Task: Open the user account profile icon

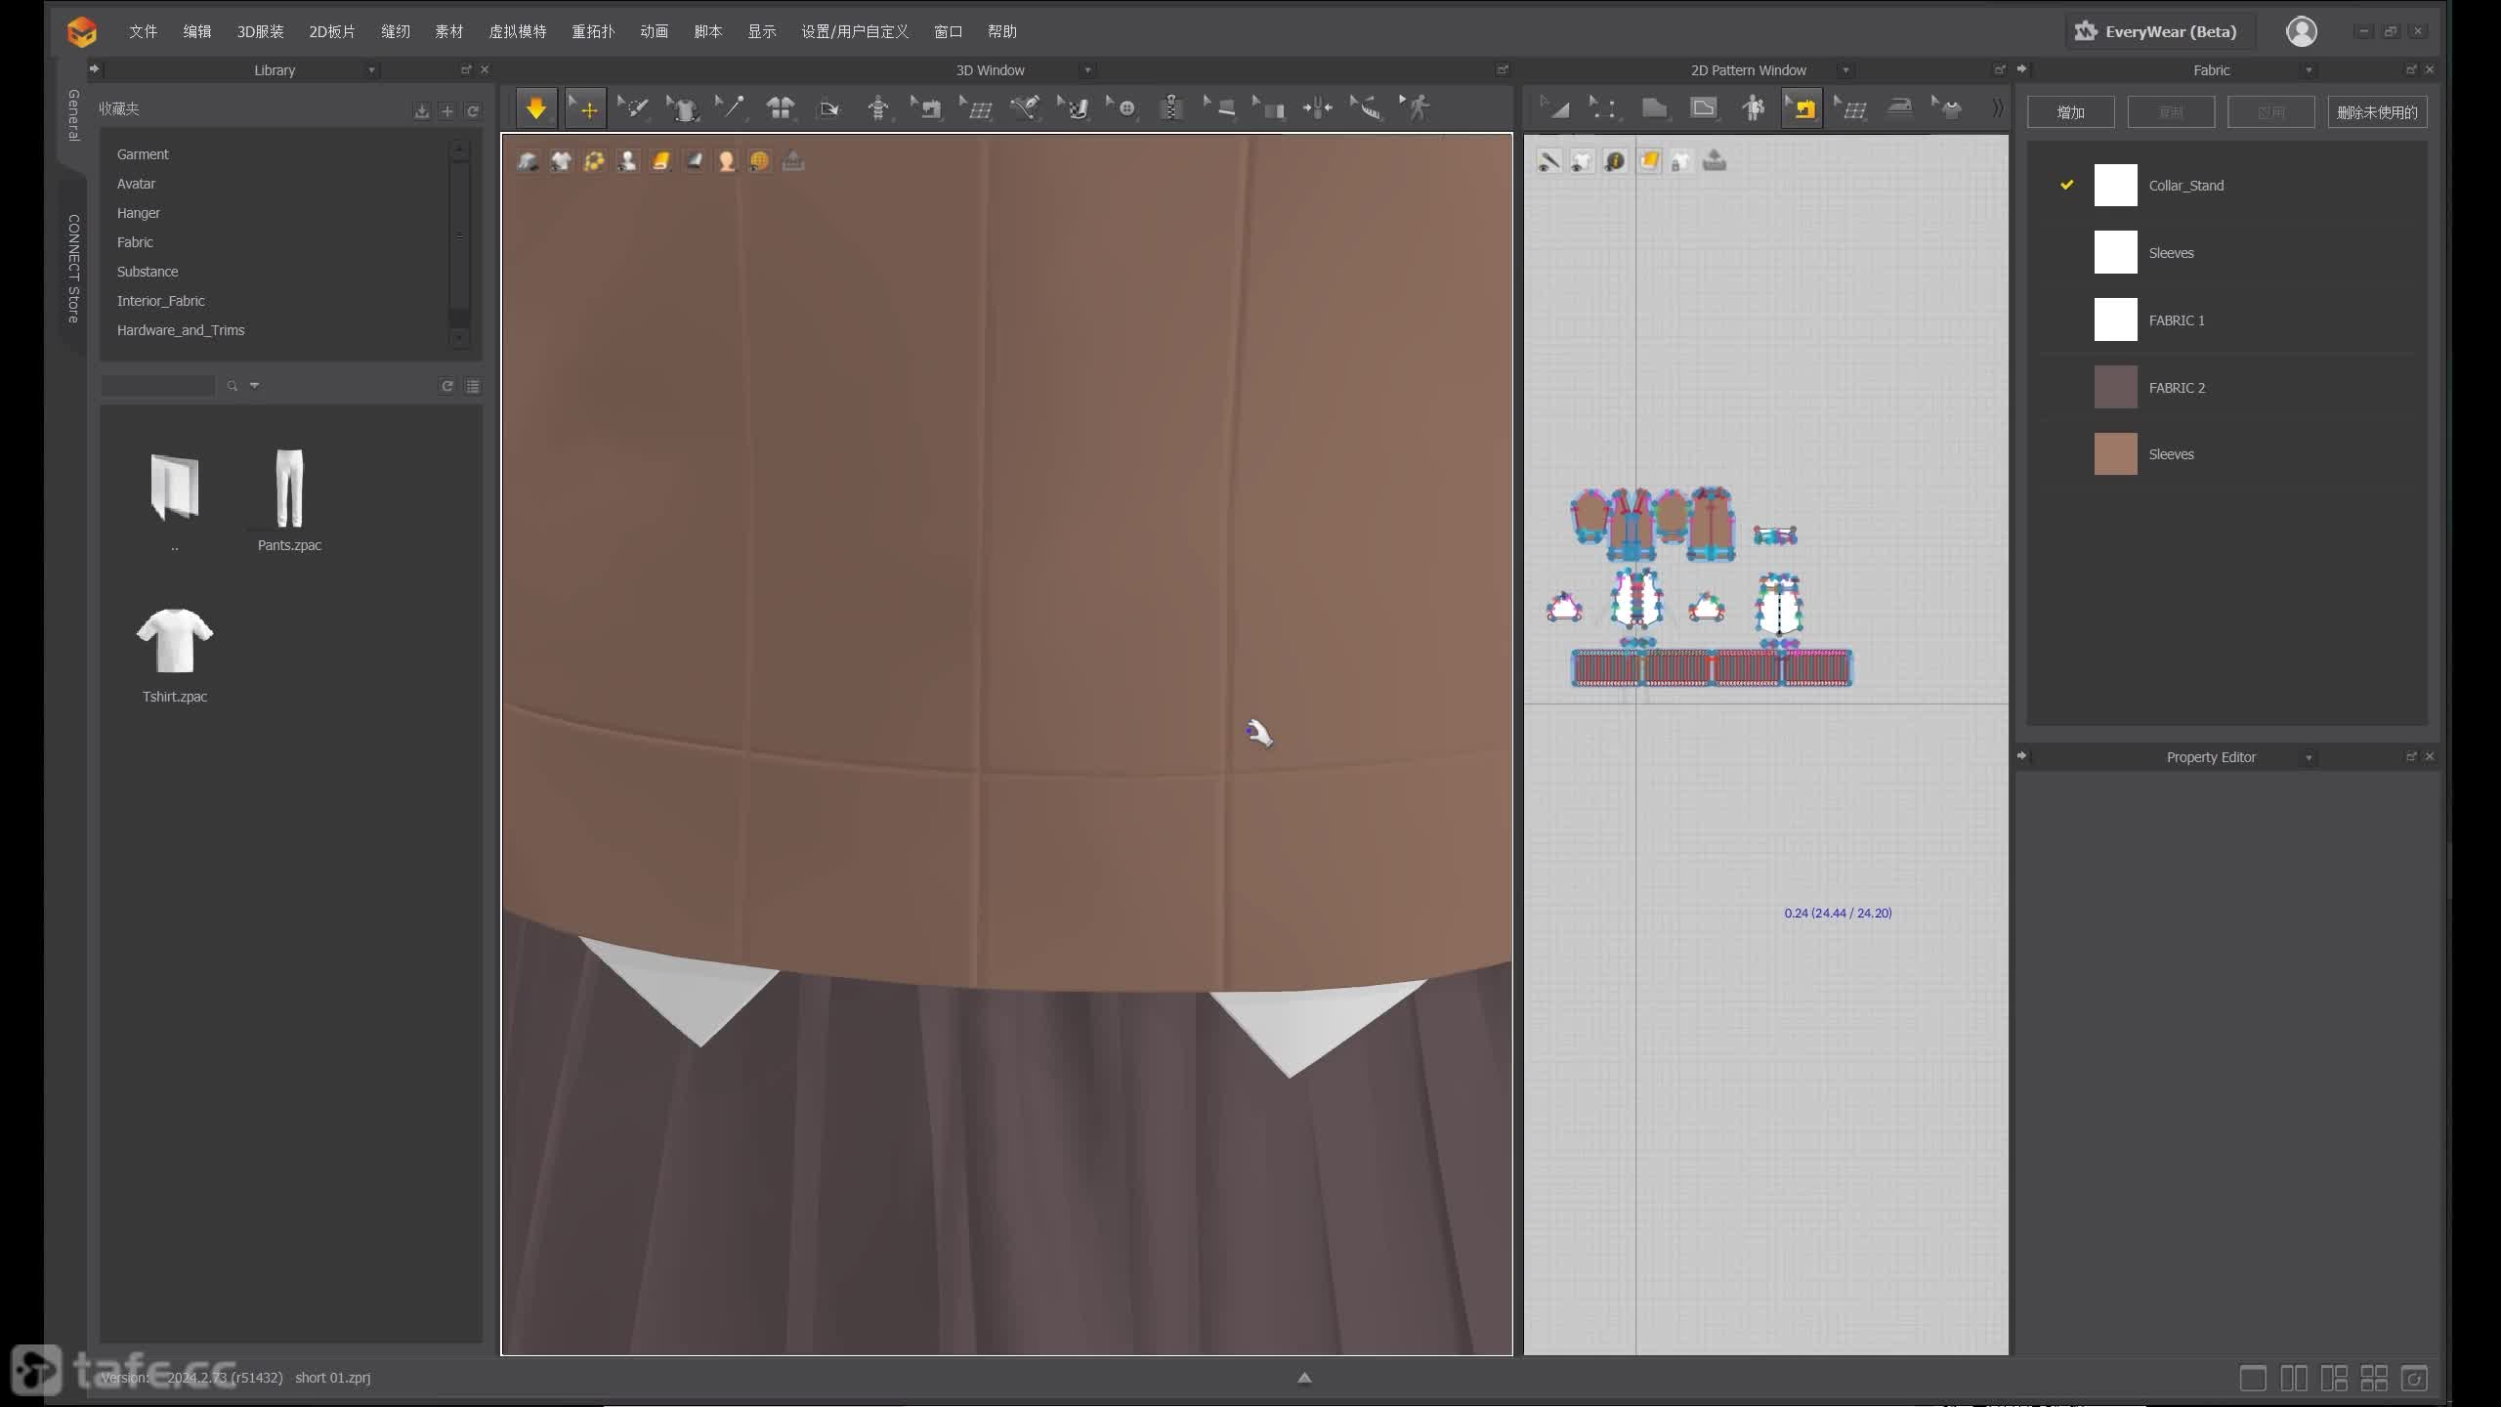Action: (2302, 31)
